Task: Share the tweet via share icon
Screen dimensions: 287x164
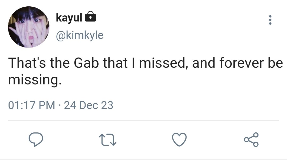Action: tap(251, 140)
